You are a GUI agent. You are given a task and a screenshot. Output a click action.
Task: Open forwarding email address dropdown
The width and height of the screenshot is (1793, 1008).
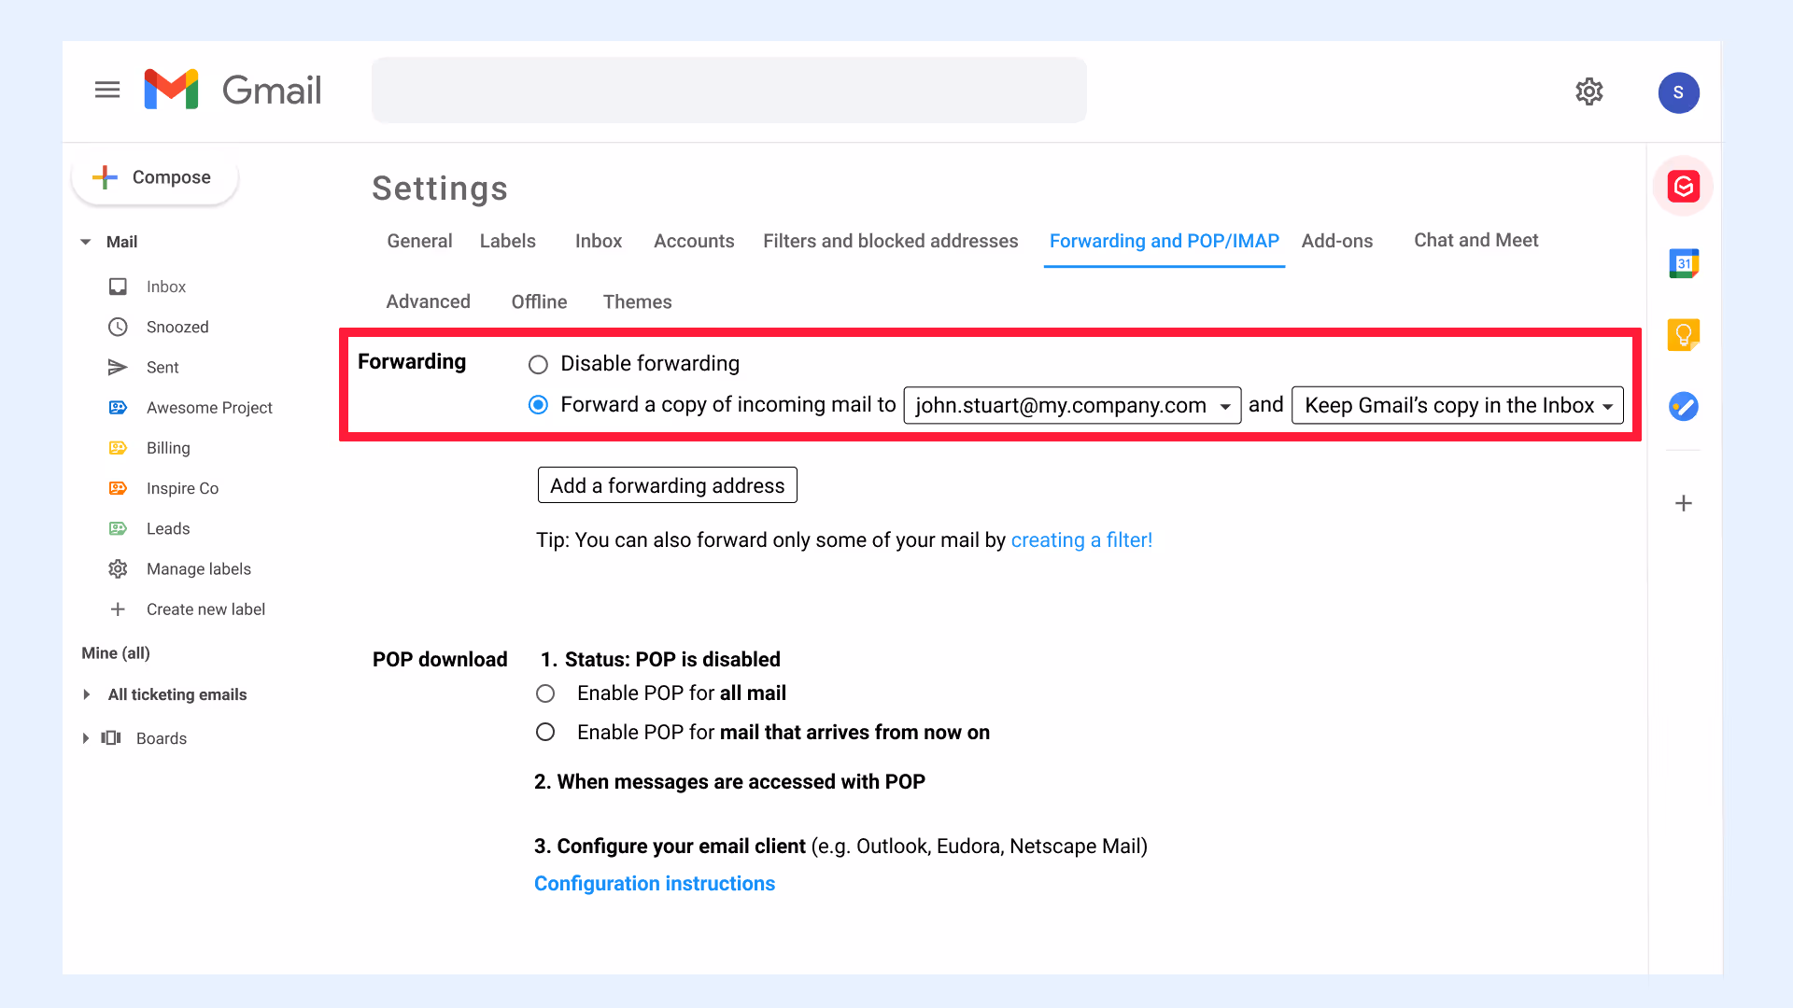point(1072,405)
